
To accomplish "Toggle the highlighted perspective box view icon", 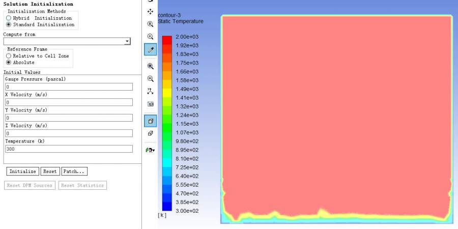I will (x=150, y=121).
